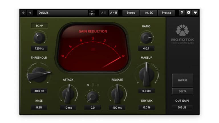This screenshot has height=123, width=219.
Task: Edit the 0.0 dB makeup value
Action: tap(146, 91)
